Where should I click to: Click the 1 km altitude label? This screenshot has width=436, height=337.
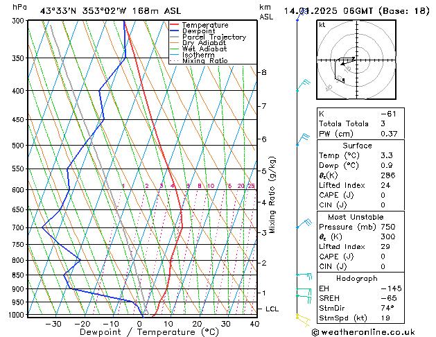pos(264,293)
